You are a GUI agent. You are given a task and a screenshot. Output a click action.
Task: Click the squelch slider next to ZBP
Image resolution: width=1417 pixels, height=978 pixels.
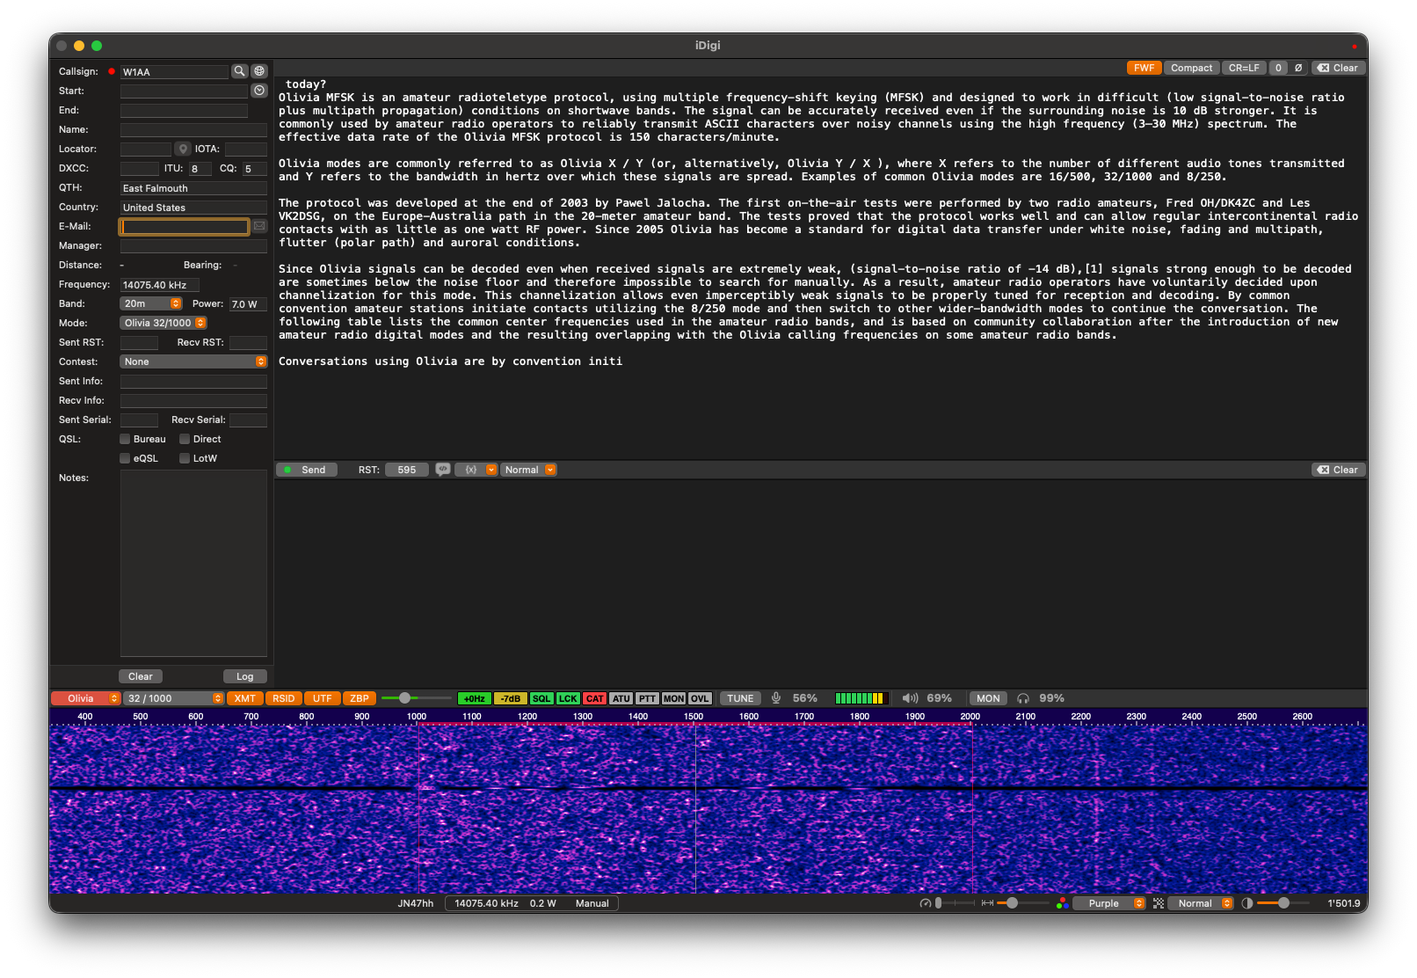pos(416,698)
